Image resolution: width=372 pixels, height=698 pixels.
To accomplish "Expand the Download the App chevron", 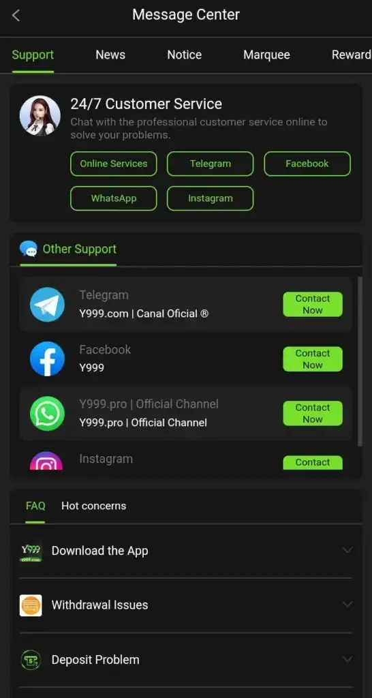I will point(347,550).
